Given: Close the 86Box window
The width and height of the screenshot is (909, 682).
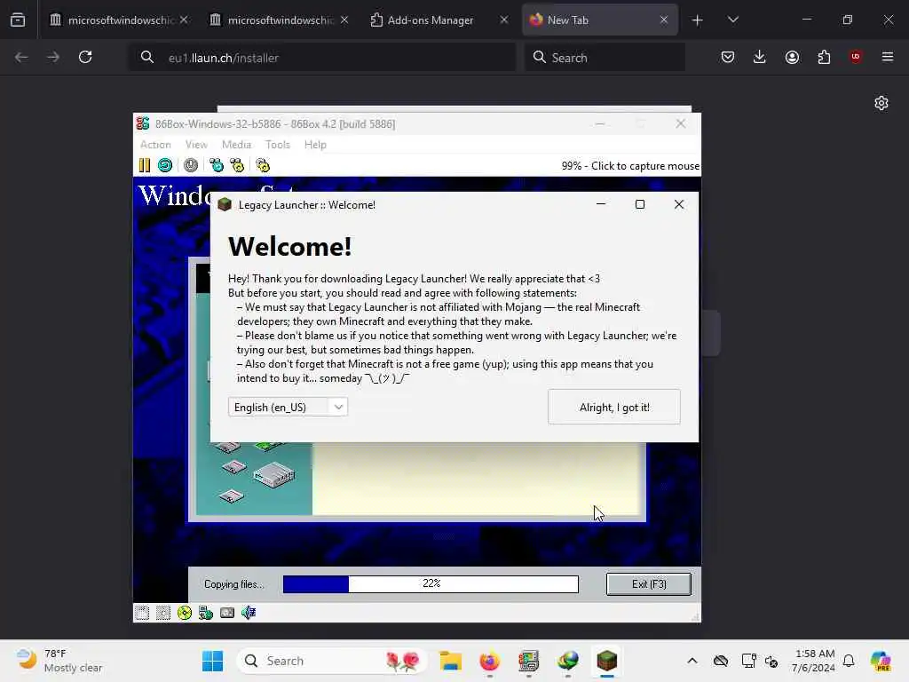Looking at the screenshot, I should tap(681, 123).
